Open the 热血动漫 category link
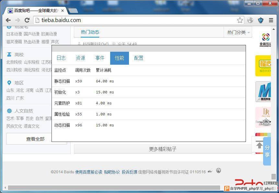 tap(32, 42)
